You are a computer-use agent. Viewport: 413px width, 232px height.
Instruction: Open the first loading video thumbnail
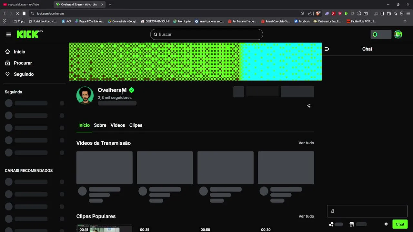[x=105, y=168]
